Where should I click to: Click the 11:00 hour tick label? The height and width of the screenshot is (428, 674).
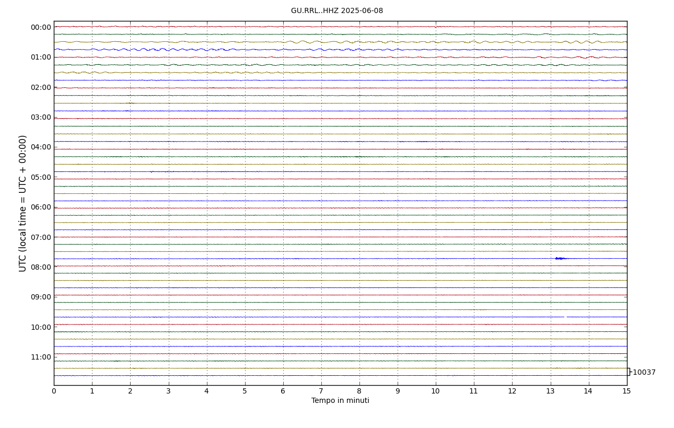click(41, 357)
